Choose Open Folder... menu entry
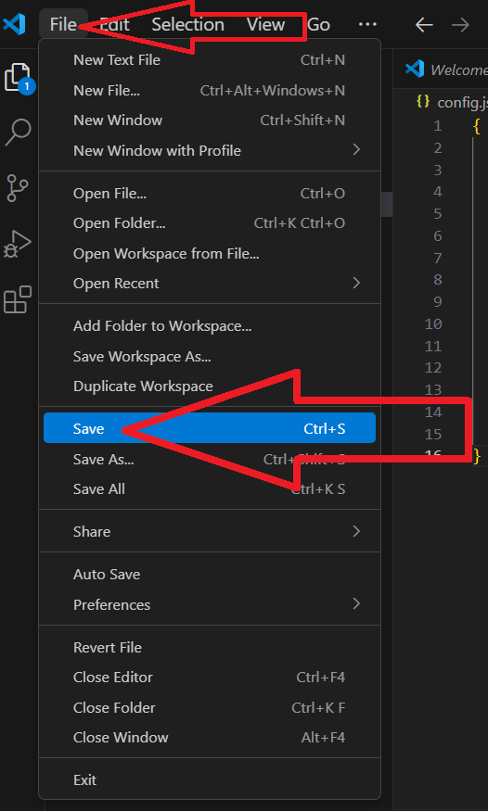488x811 pixels. point(210,223)
